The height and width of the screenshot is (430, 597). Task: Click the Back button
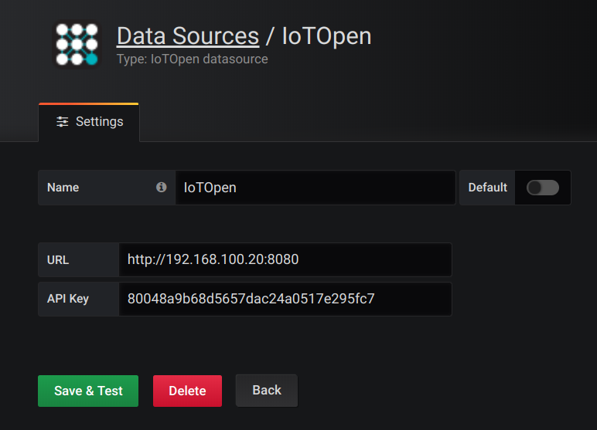(x=267, y=390)
